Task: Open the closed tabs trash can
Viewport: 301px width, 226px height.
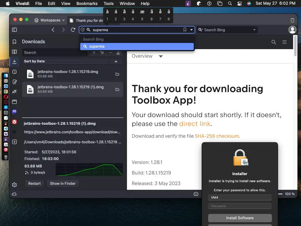Action: (292, 20)
